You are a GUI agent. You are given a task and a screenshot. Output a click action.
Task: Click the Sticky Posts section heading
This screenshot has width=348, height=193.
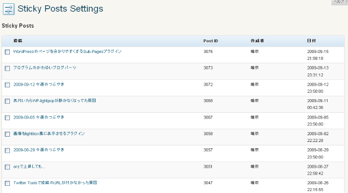(x=18, y=26)
